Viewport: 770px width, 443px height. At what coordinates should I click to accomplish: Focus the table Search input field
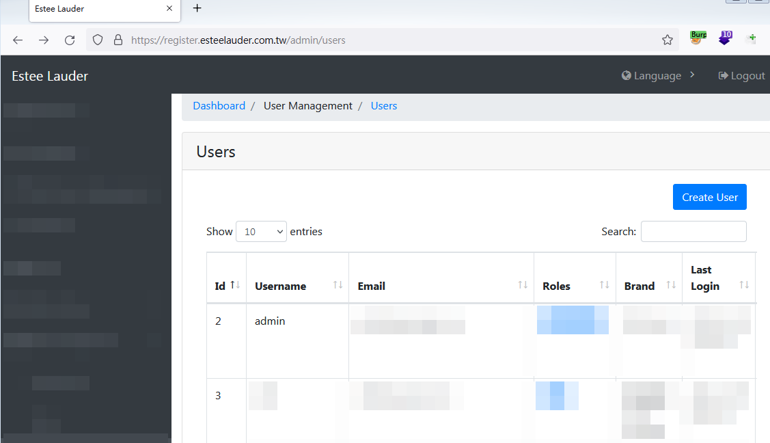693,231
